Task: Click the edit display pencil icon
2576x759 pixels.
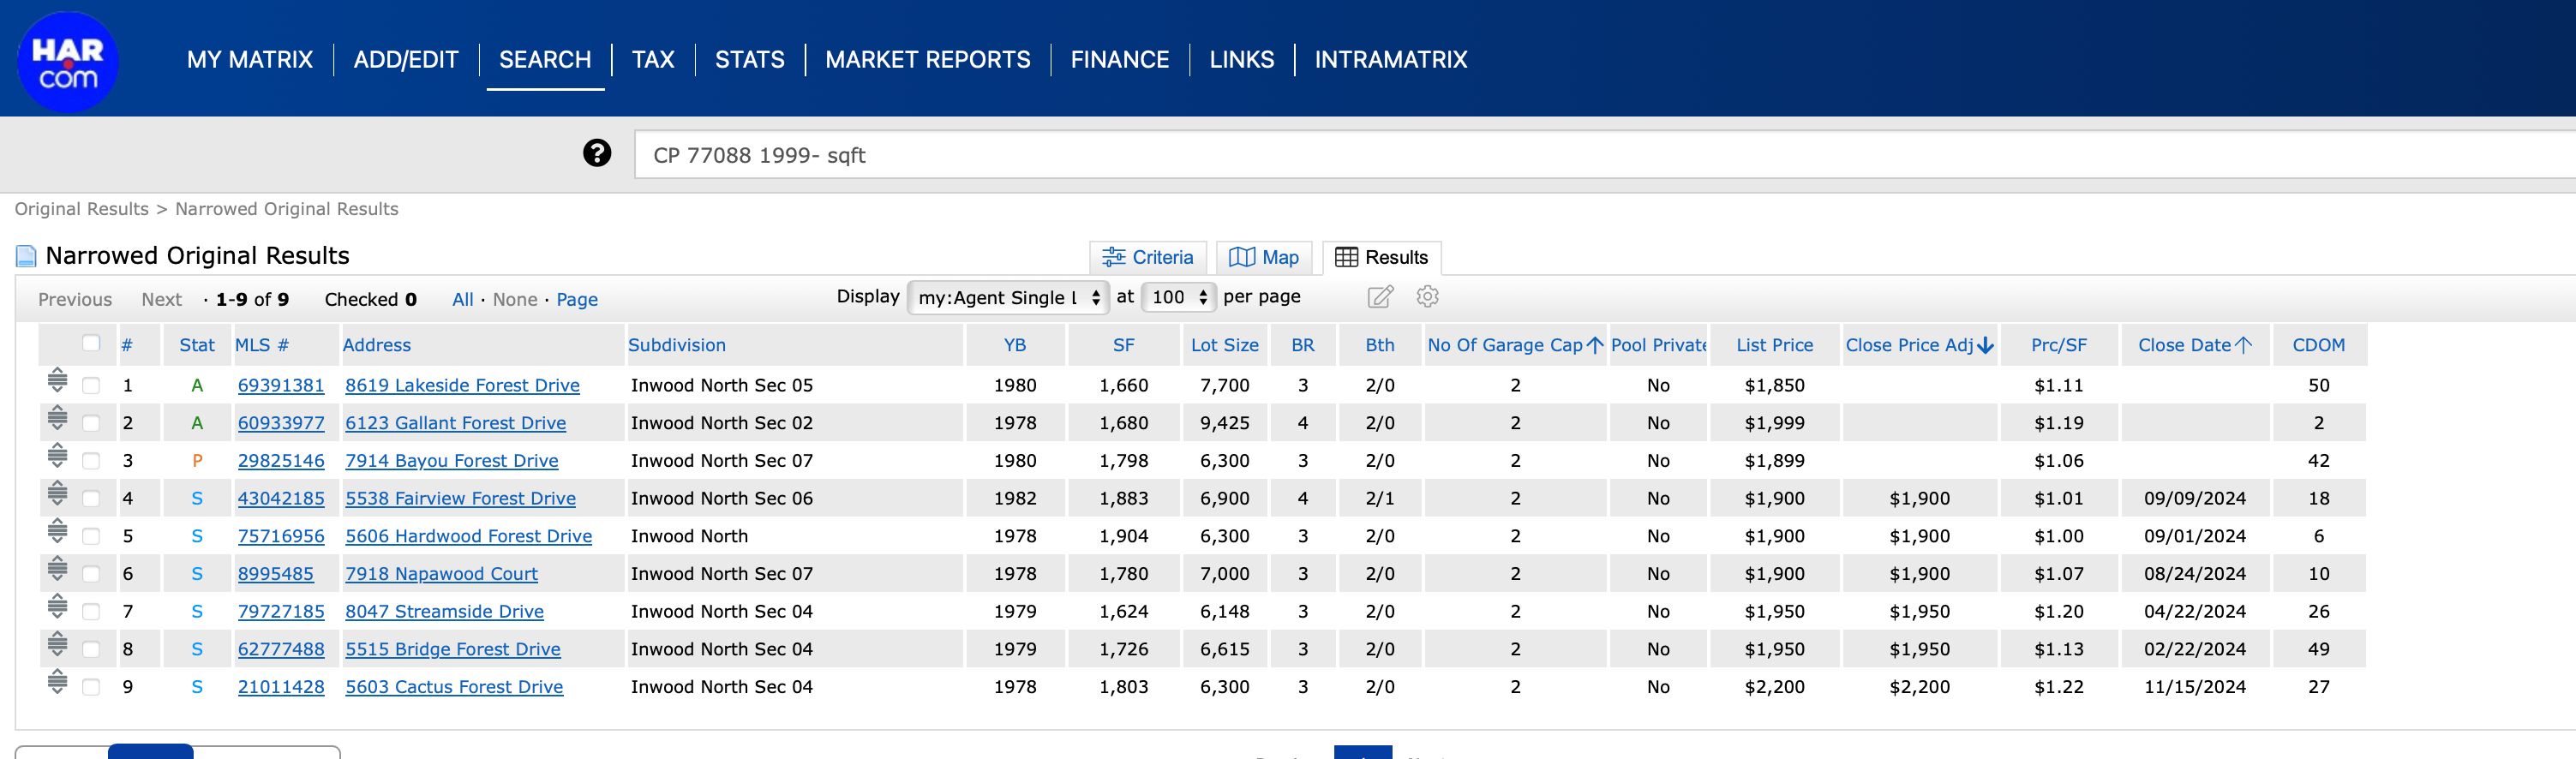Action: pyautogui.click(x=1379, y=297)
